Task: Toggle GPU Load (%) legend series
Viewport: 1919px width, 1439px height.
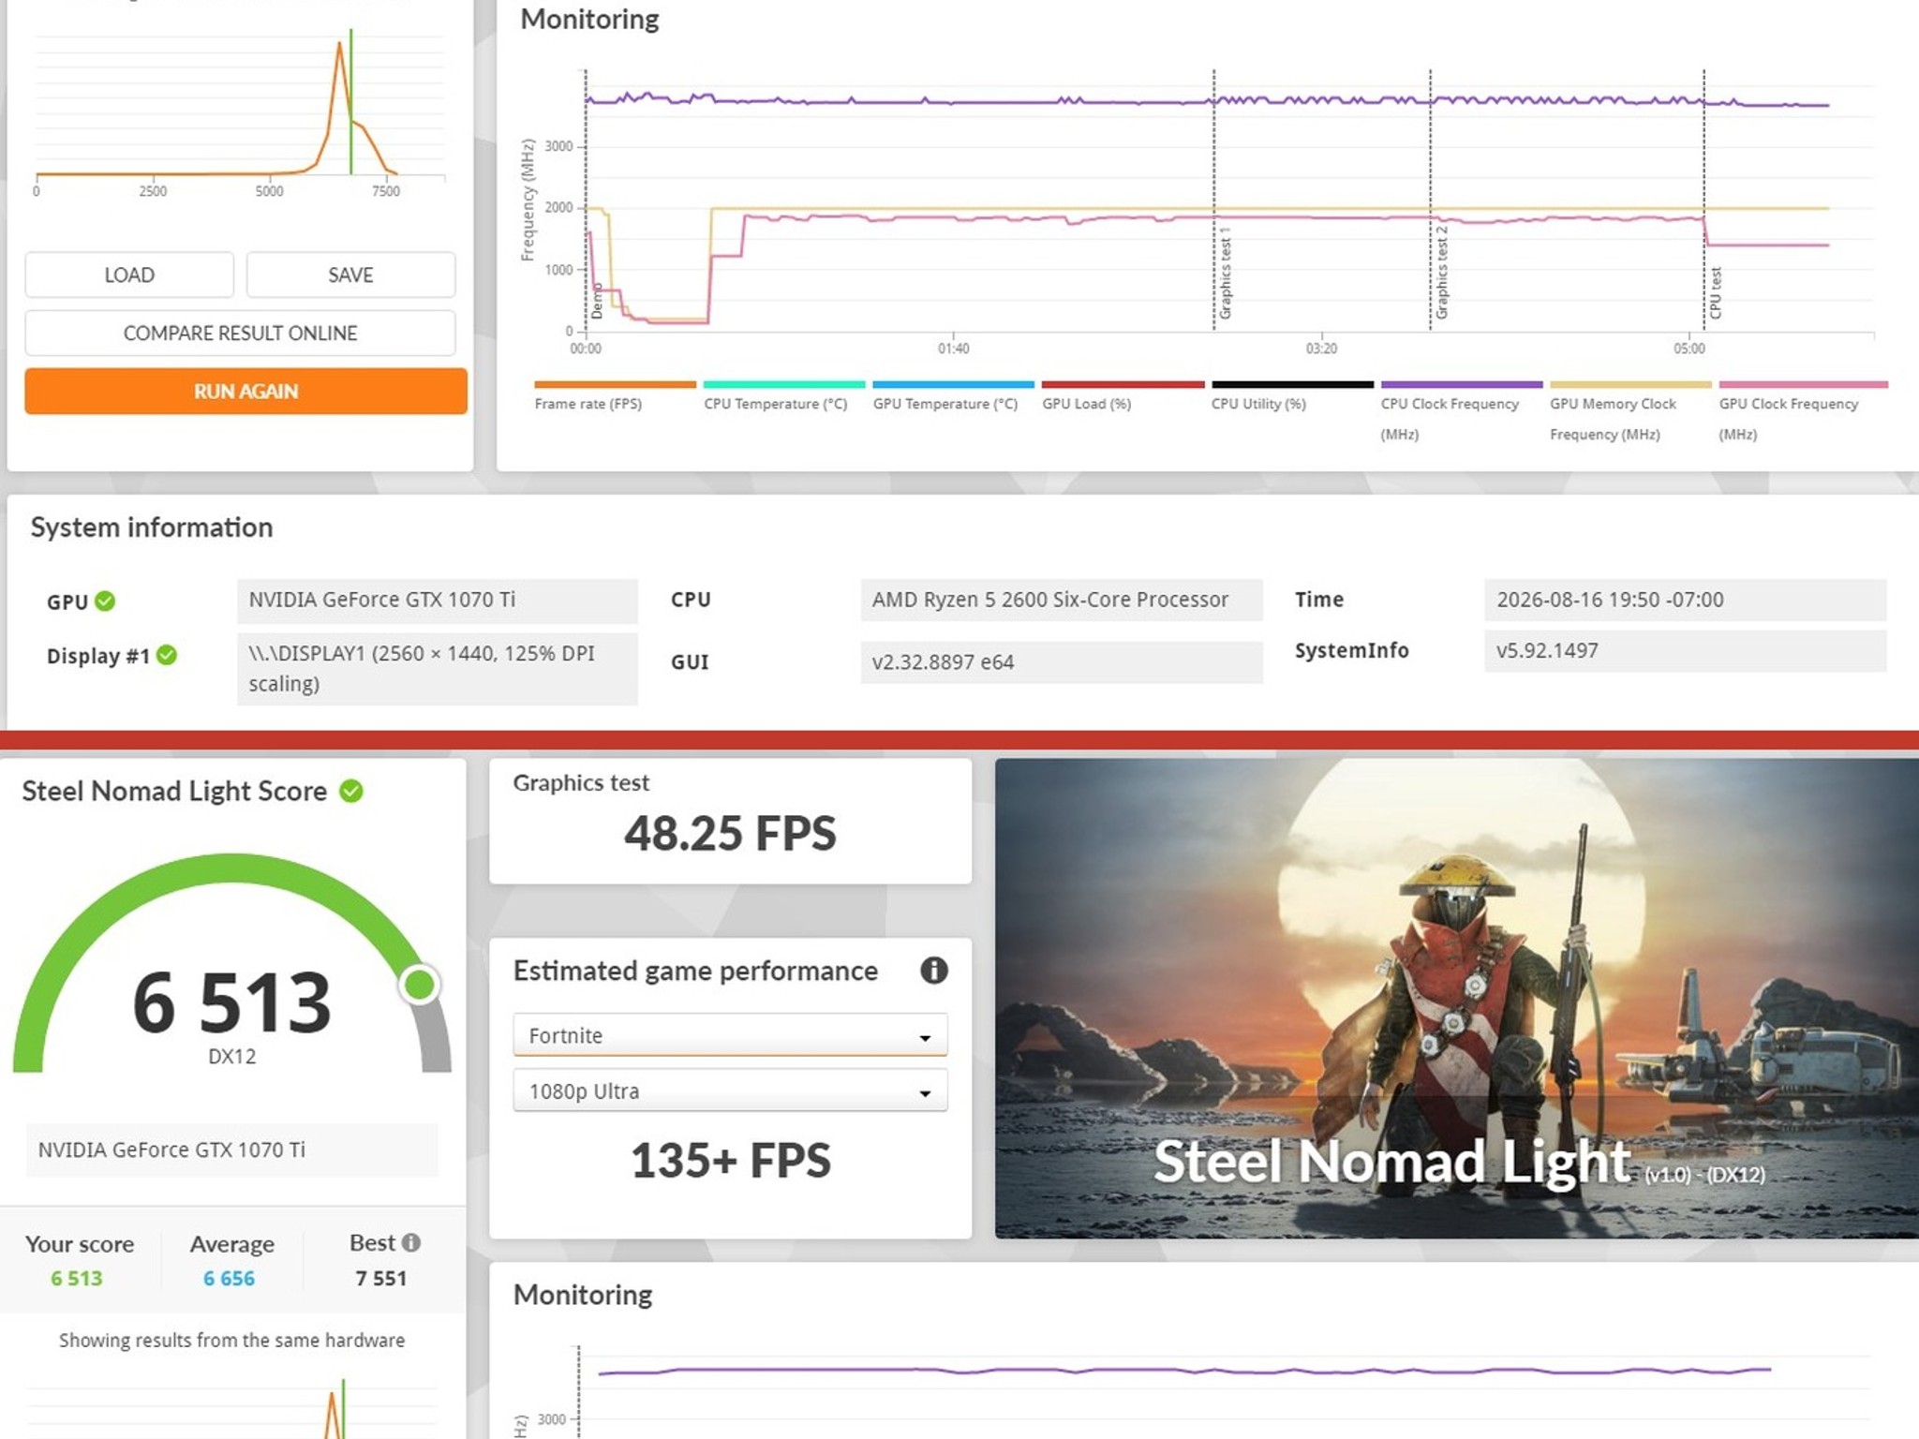Action: (x=1123, y=397)
